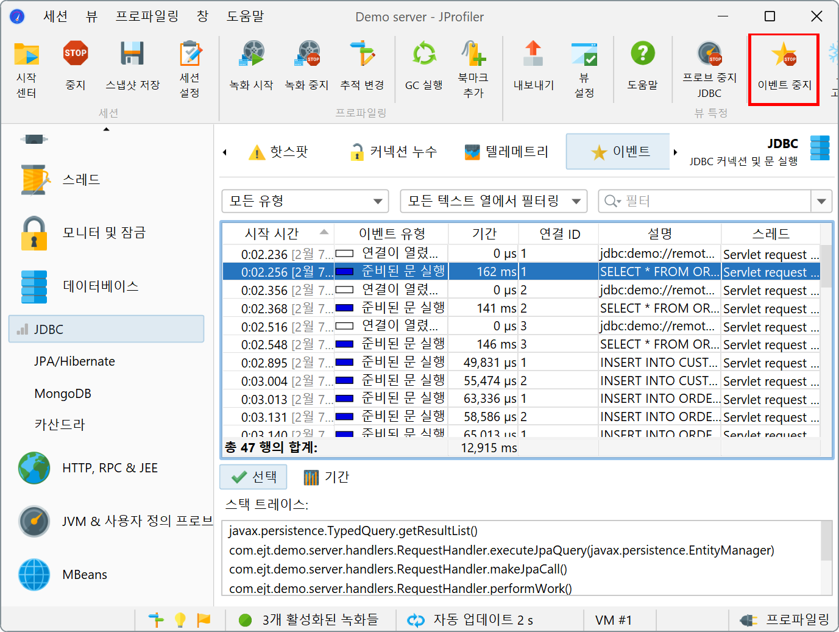Start recording with 녹화 시작

tap(251, 66)
